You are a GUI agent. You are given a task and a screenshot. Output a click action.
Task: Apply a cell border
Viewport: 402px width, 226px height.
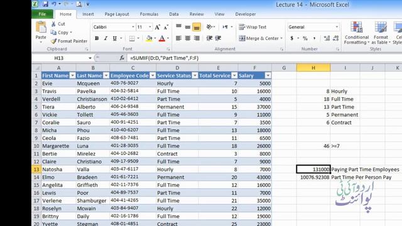[x=132, y=38]
